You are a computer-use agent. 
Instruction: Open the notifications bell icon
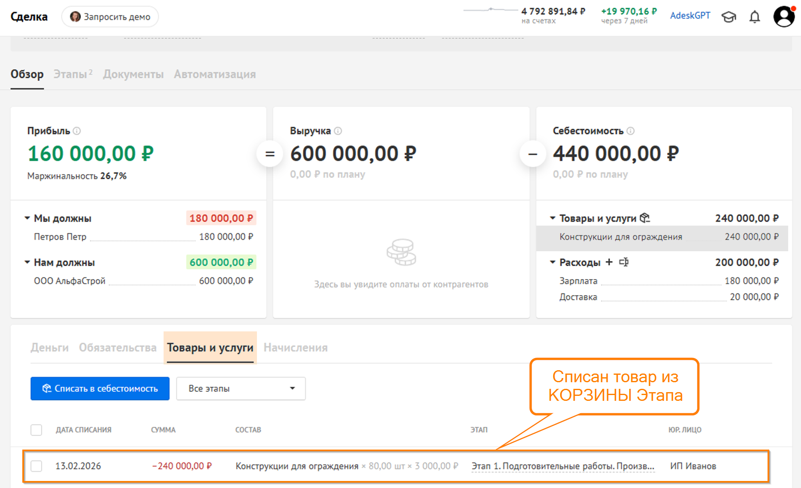754,17
